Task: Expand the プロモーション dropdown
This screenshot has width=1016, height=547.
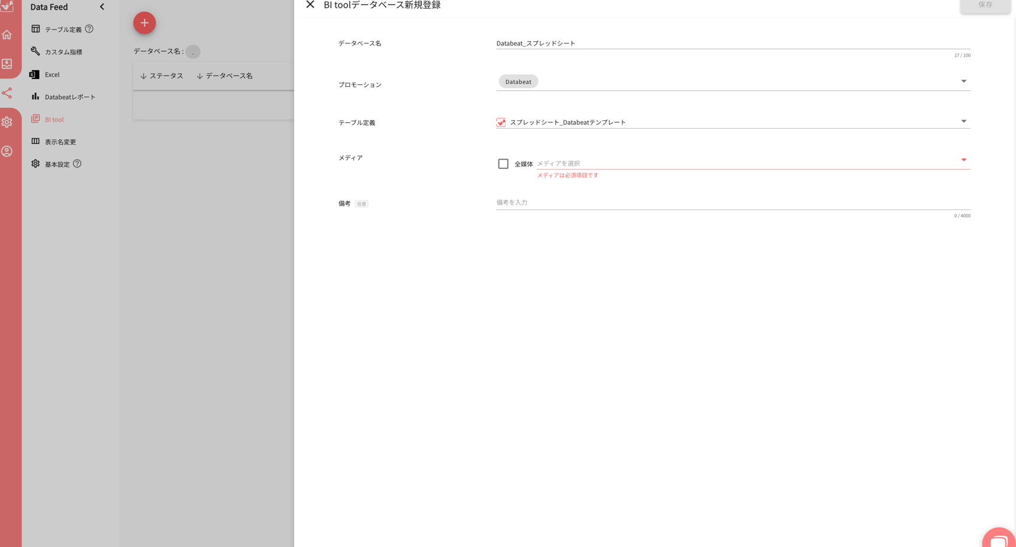Action: coord(963,81)
